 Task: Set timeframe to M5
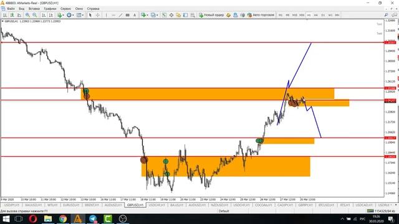[287, 15]
